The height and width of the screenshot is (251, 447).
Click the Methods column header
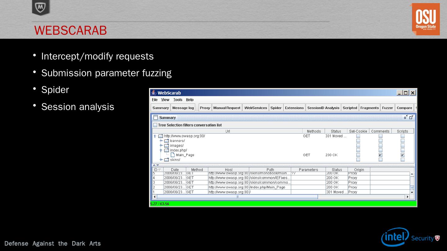(x=314, y=131)
